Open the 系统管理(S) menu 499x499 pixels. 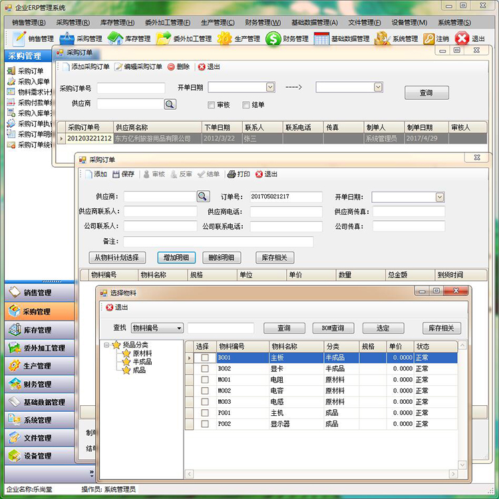tap(454, 23)
